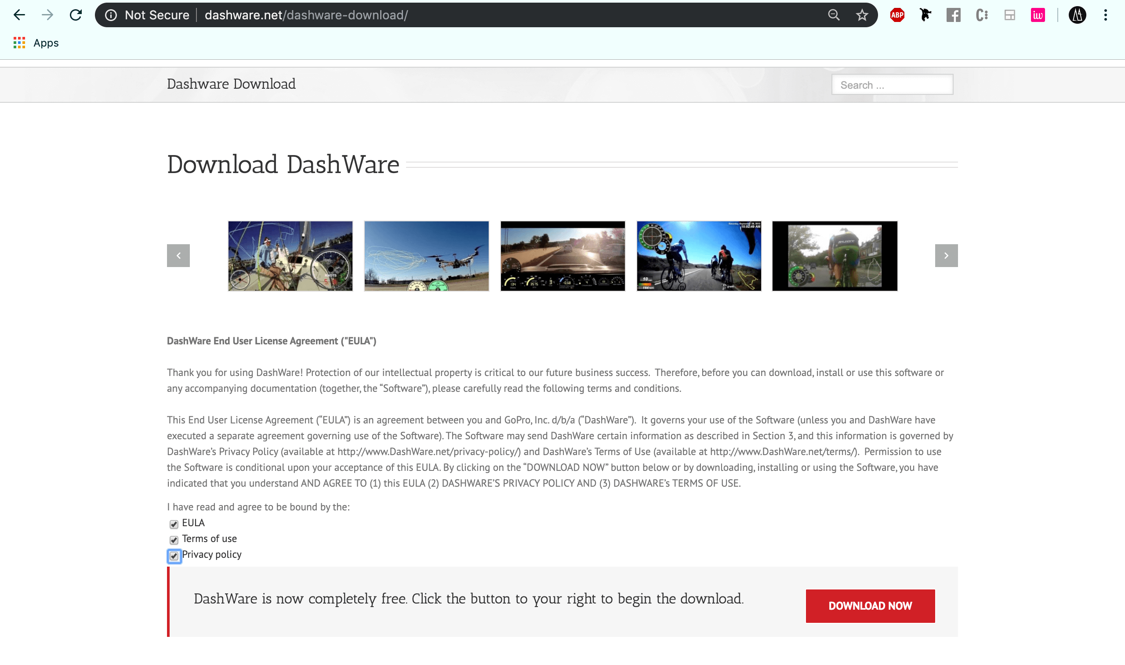Image resolution: width=1125 pixels, height=665 pixels.
Task: Select the cycling video thumbnail
Action: click(698, 256)
